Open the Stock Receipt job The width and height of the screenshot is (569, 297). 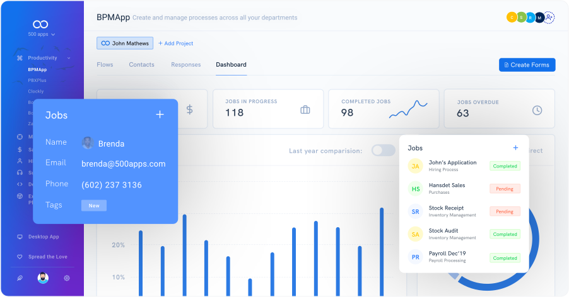pyautogui.click(x=446, y=208)
